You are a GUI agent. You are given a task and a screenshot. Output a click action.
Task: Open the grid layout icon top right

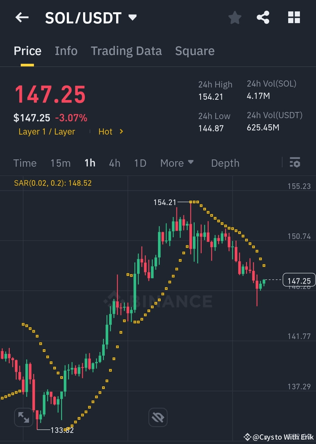click(294, 18)
